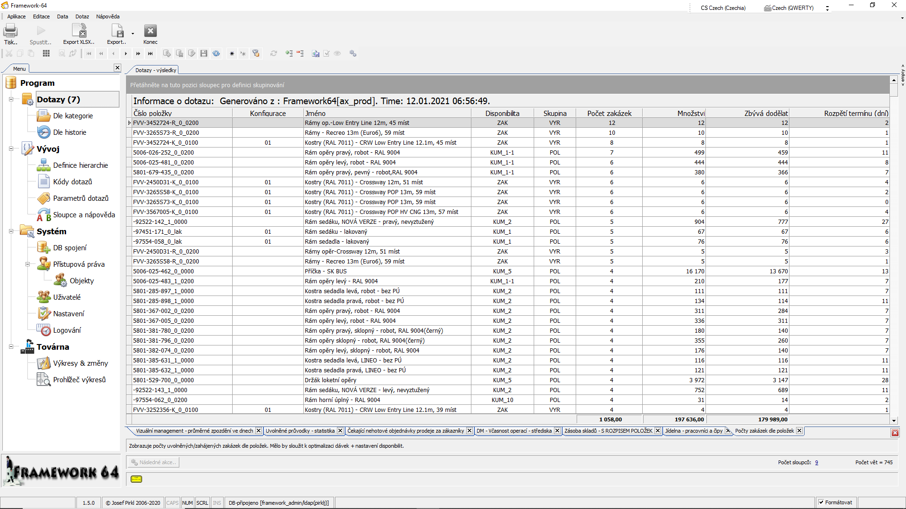Open the Aplikace menu
The image size is (906, 509).
point(17,16)
